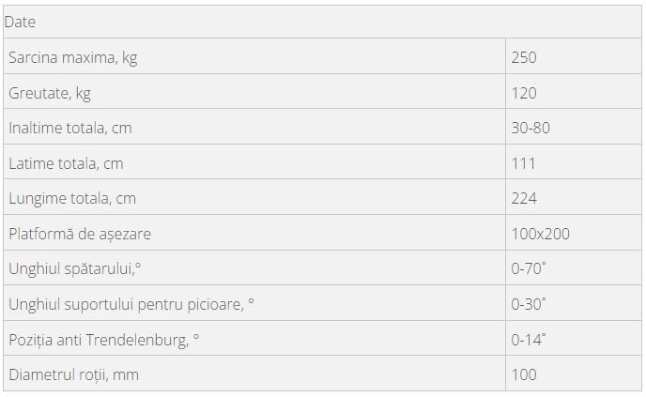
Task: Select Unghiul suportului pentru picioare label
Action: pos(131,305)
